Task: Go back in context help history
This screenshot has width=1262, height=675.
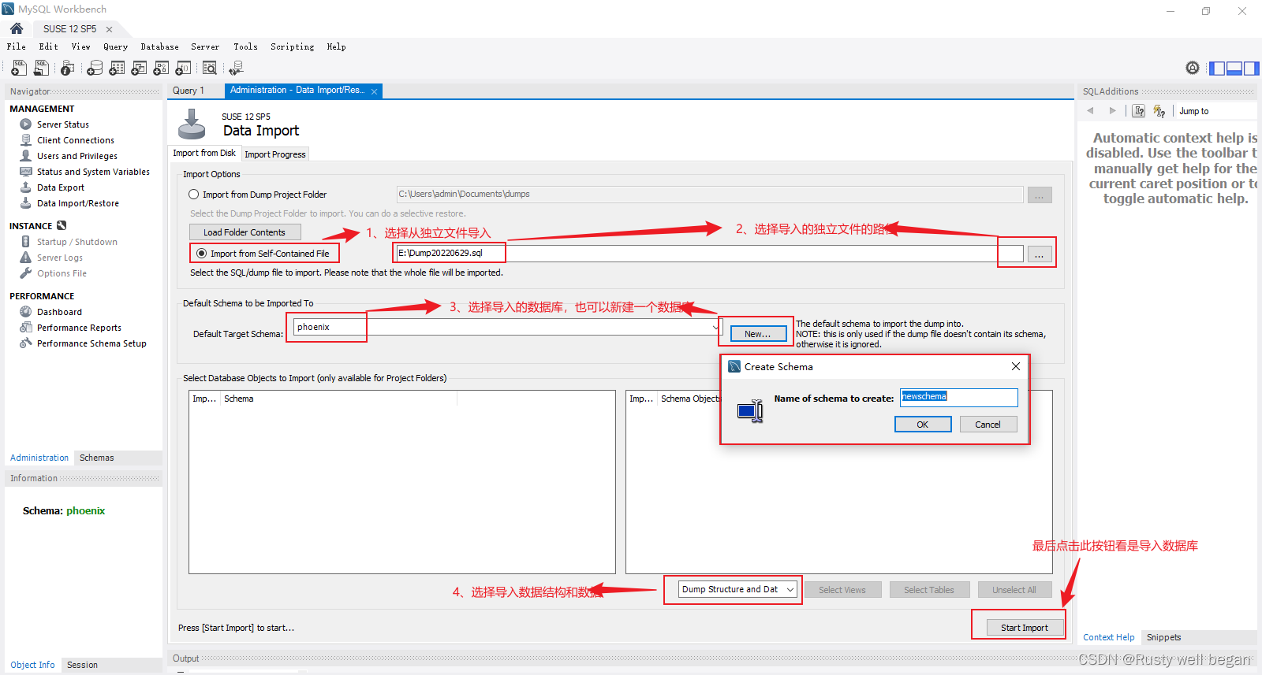Action: pyautogui.click(x=1091, y=111)
